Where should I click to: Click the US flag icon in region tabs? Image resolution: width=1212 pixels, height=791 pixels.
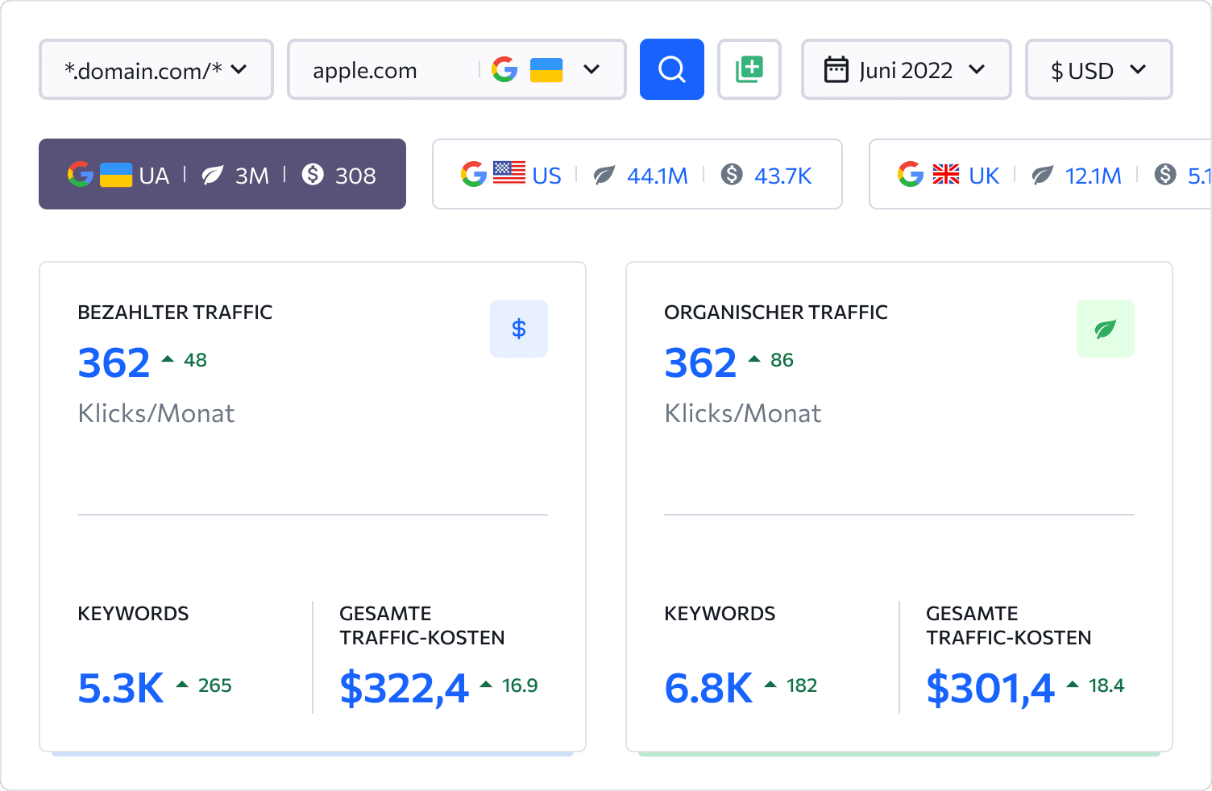click(x=509, y=173)
